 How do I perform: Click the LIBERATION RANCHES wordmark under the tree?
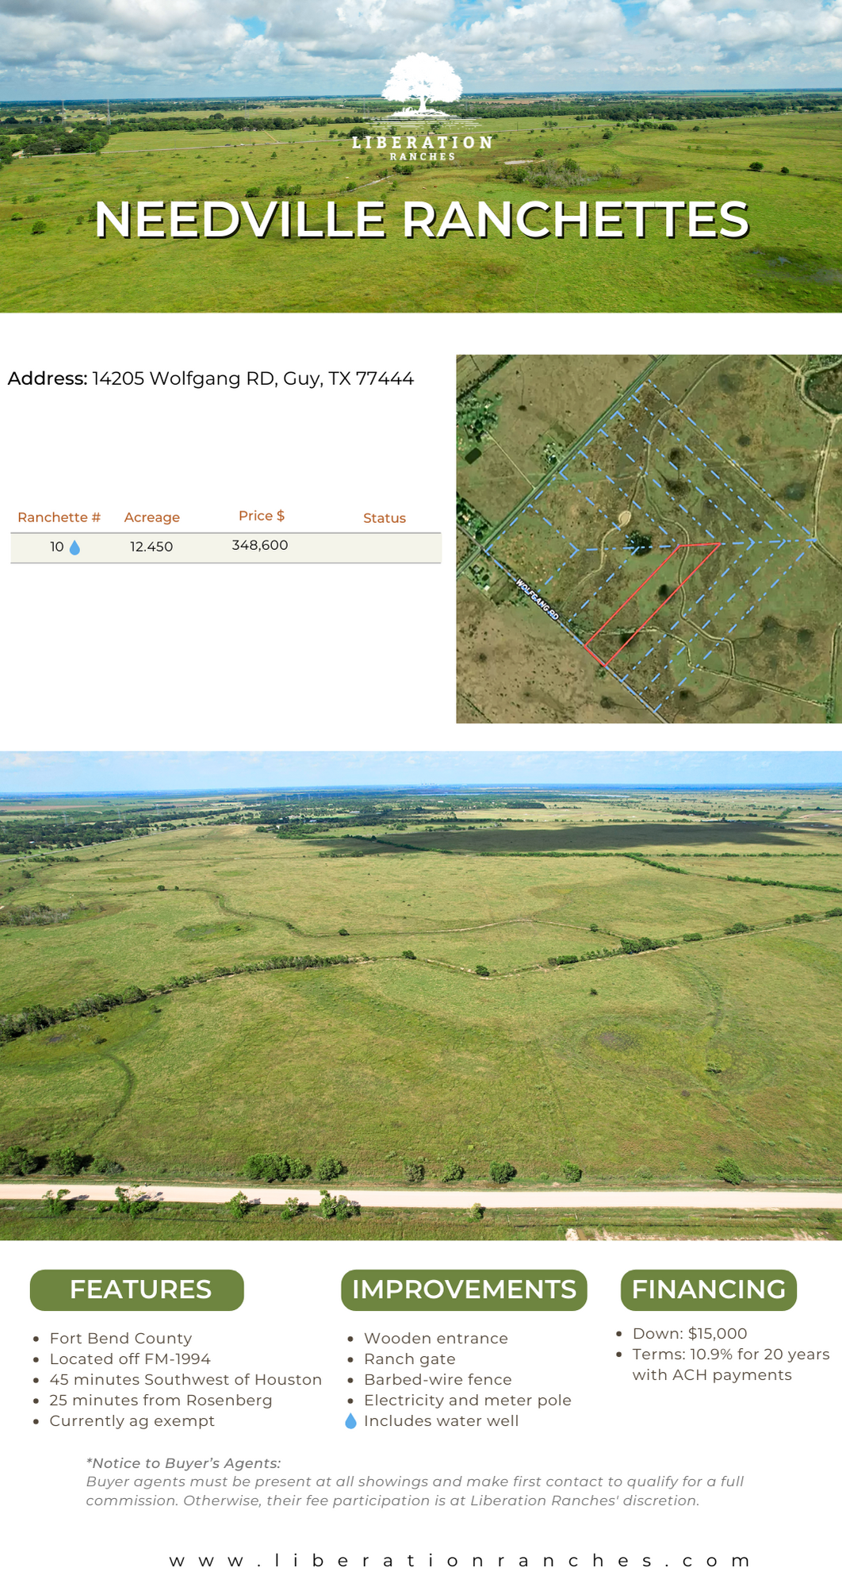click(x=422, y=148)
